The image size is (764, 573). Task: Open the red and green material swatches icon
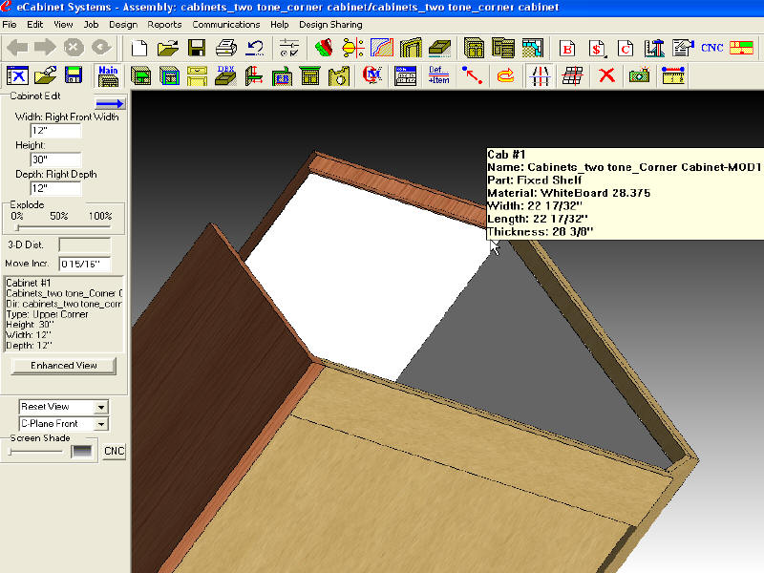click(324, 48)
